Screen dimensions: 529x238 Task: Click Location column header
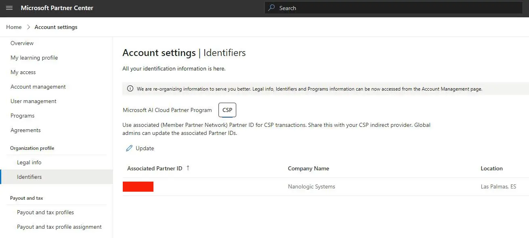click(x=491, y=168)
